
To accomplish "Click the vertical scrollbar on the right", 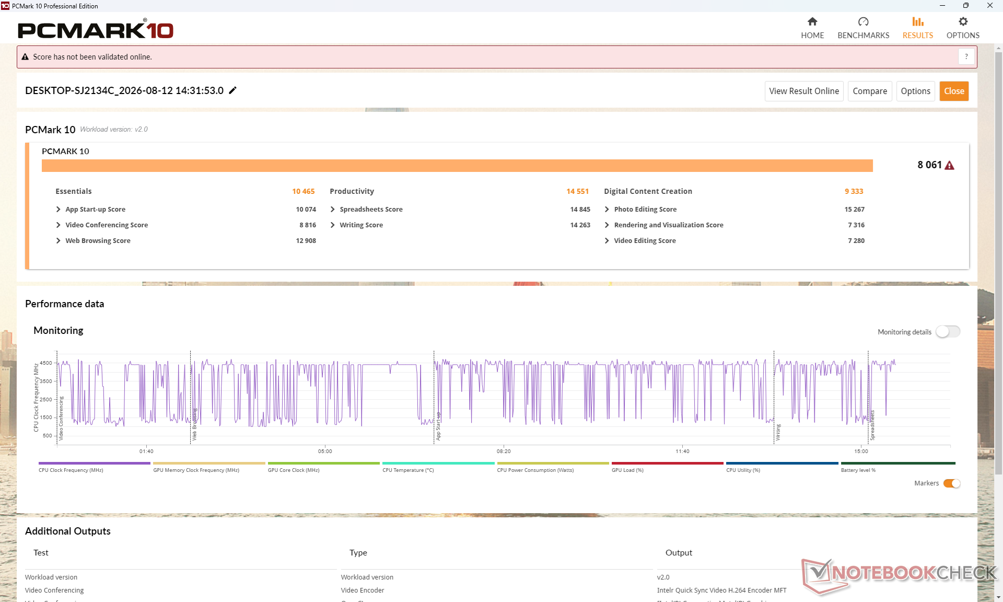I will pyautogui.click(x=998, y=261).
